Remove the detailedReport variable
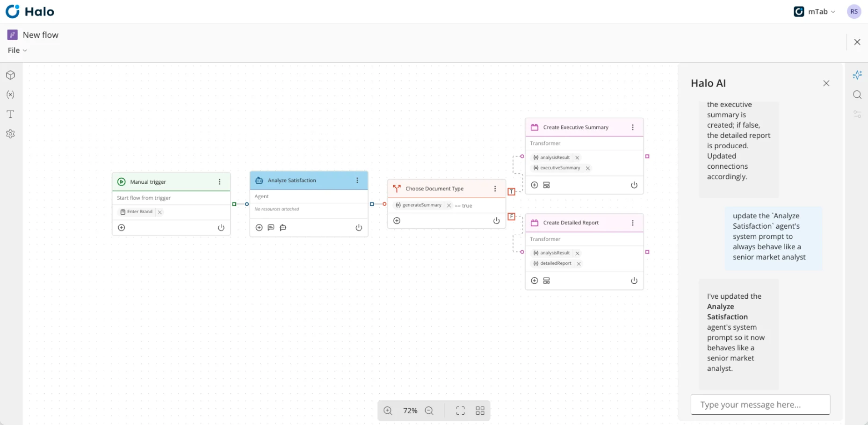 (579, 264)
